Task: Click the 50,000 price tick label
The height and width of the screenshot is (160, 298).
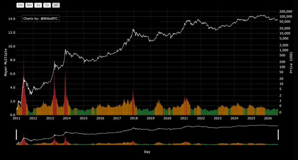Action: coord(285,22)
